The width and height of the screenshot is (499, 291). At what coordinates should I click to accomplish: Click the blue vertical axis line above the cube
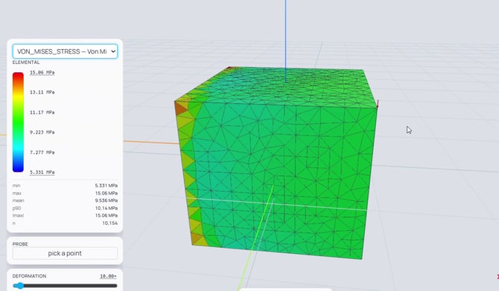click(x=285, y=42)
